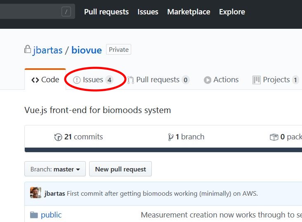Switch to the repository Issues tab

click(93, 80)
